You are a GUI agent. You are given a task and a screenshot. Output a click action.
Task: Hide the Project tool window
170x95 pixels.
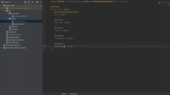coord(41,2)
